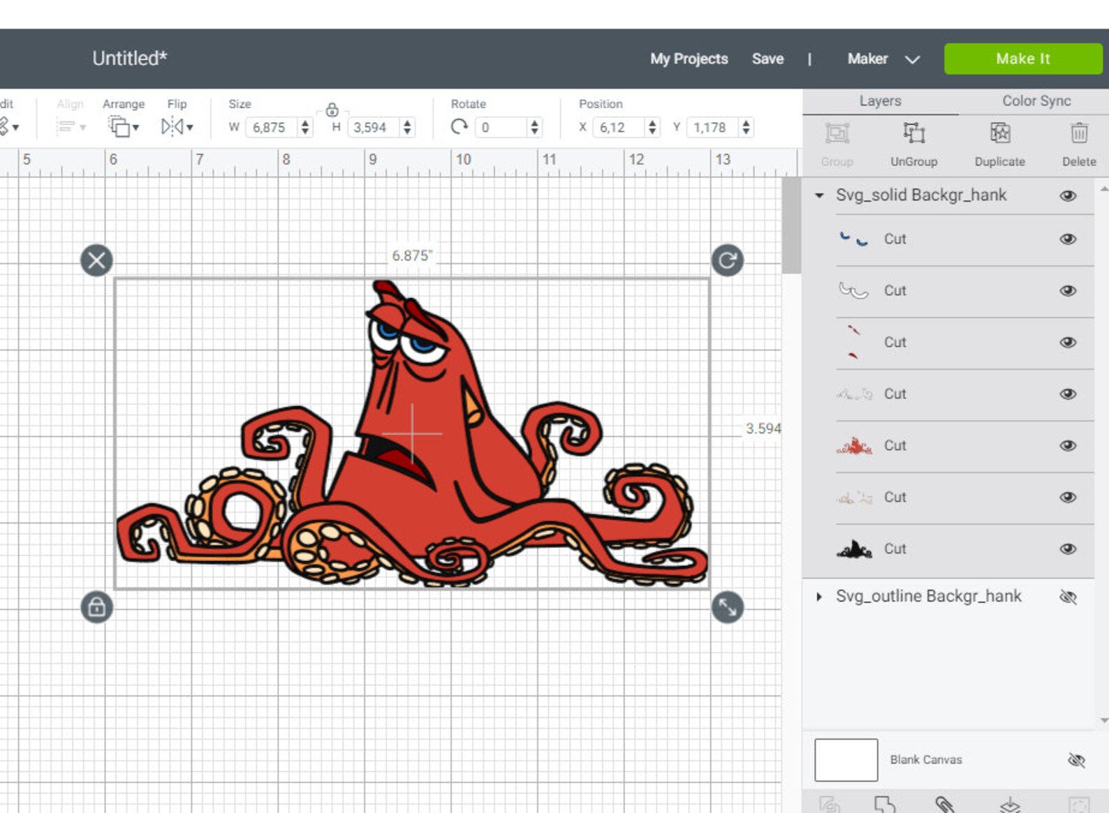
Task: Select the octopus image on canvas
Action: tap(412, 433)
